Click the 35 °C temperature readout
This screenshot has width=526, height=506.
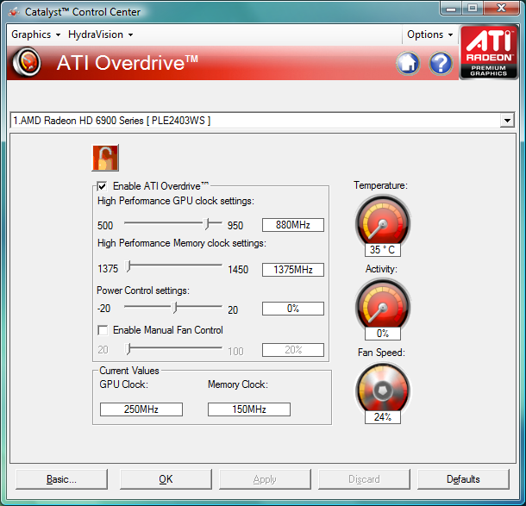point(382,250)
